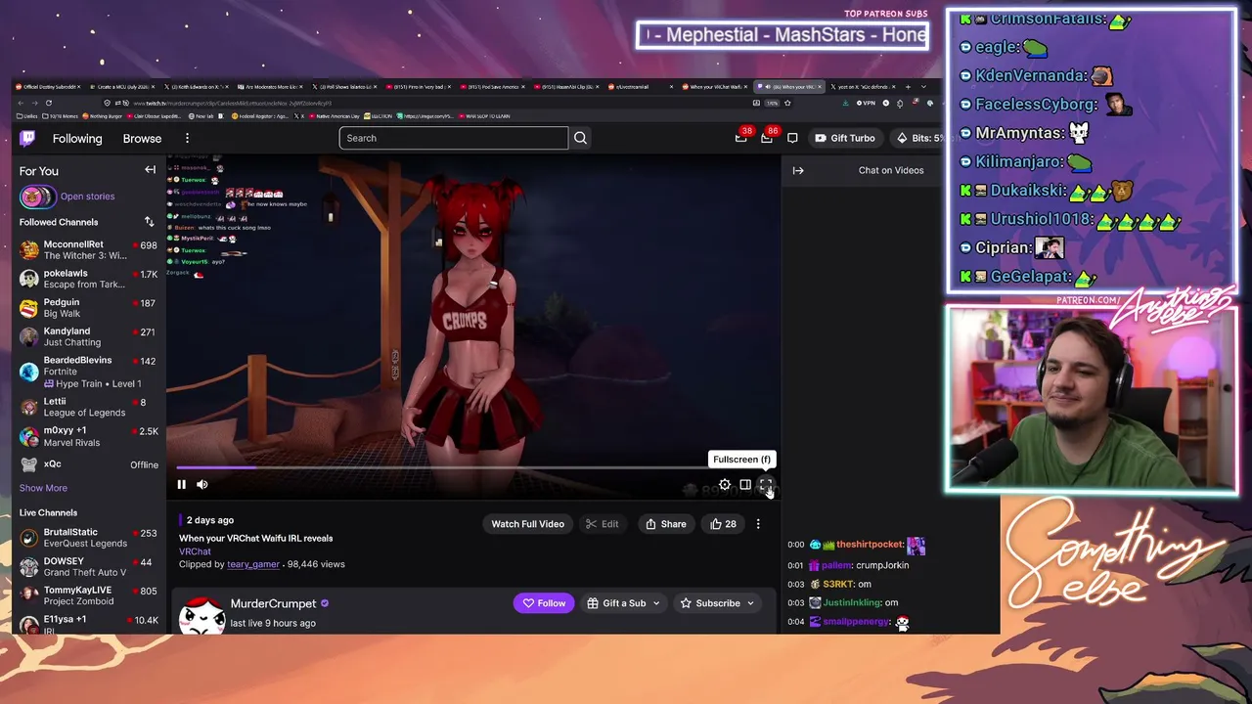Screen dimensions: 1252x704
Task: Go to the Following page
Action: [x=77, y=138]
